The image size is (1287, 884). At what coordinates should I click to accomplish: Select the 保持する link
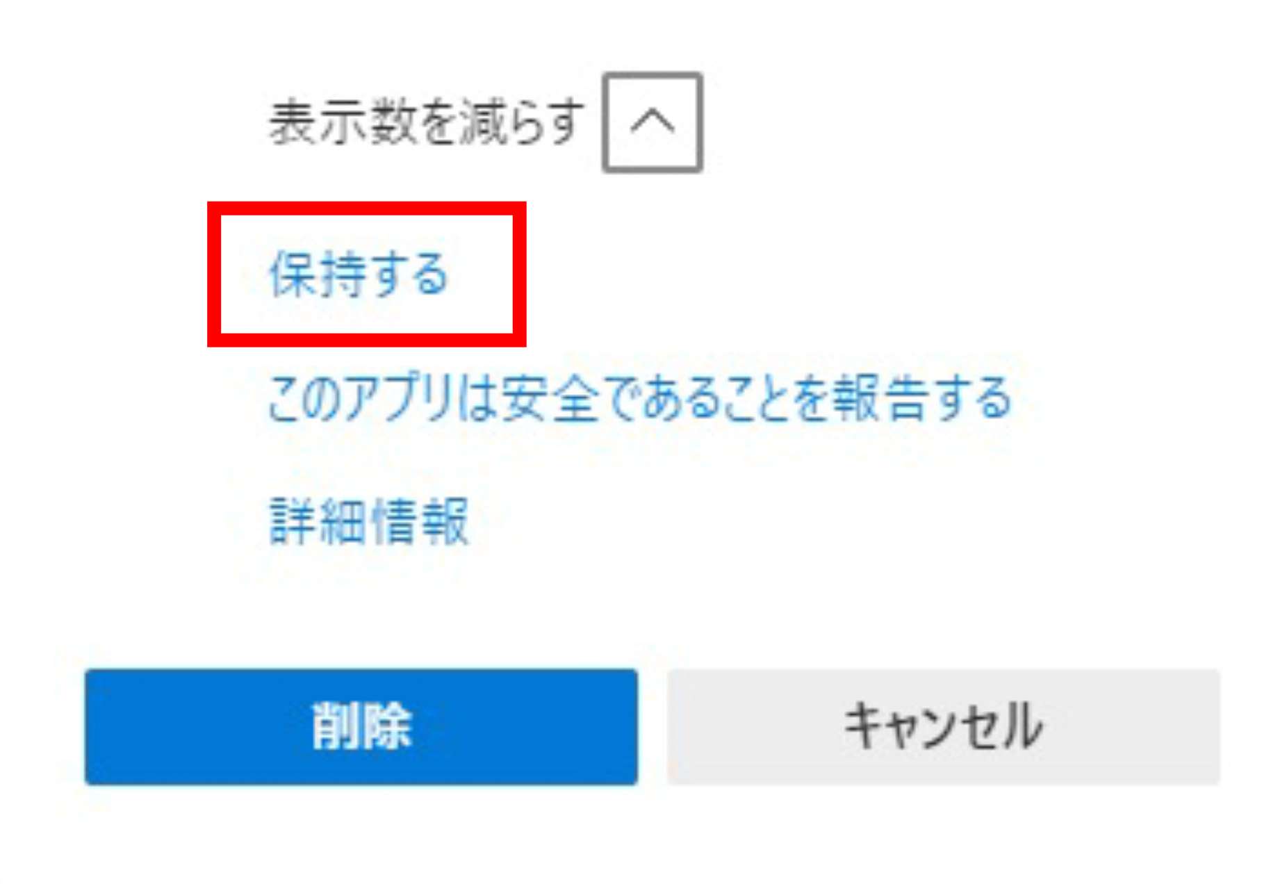pyautogui.click(x=359, y=274)
